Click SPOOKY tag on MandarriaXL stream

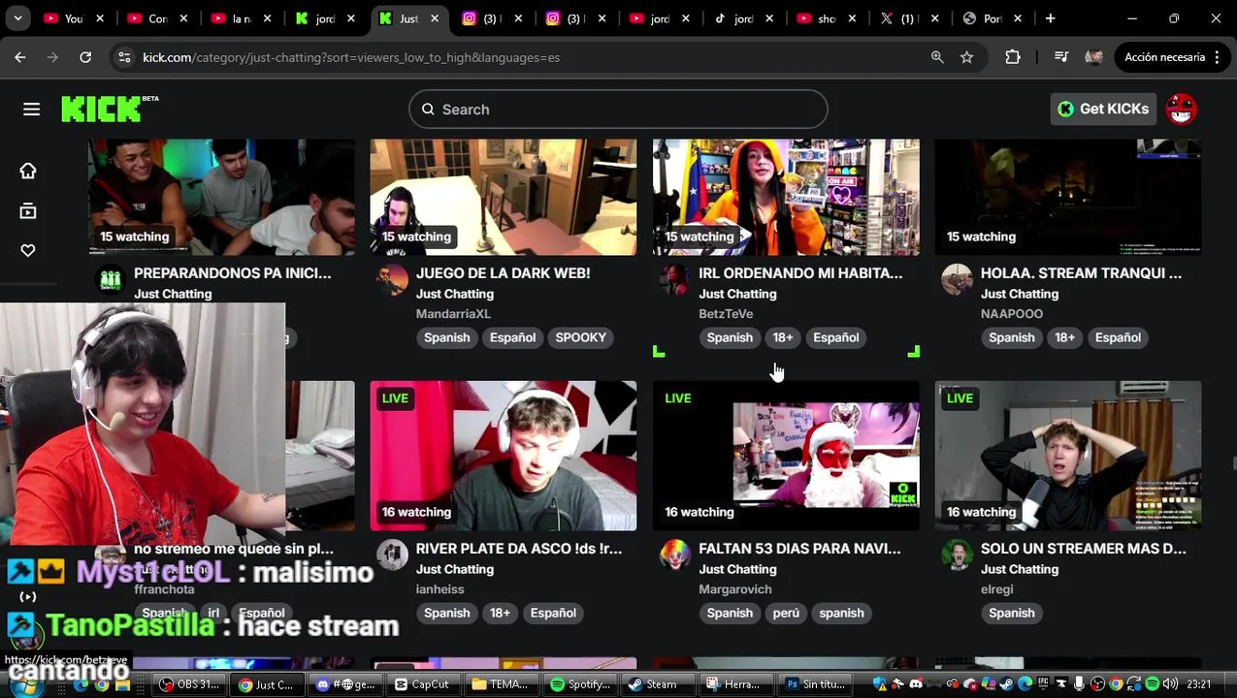580,337
